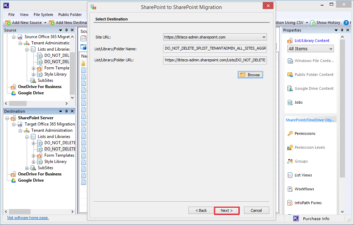Click Add New Destination toolbar icon

pyautogui.click(x=52, y=23)
